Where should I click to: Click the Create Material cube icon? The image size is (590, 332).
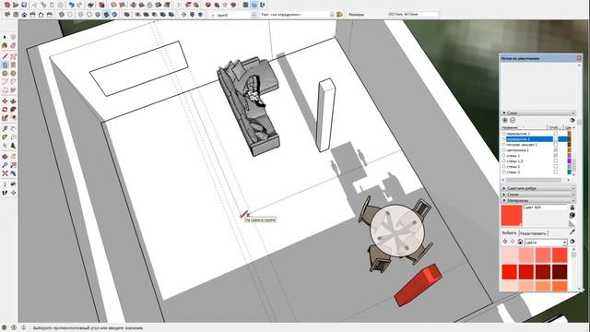click(x=572, y=215)
